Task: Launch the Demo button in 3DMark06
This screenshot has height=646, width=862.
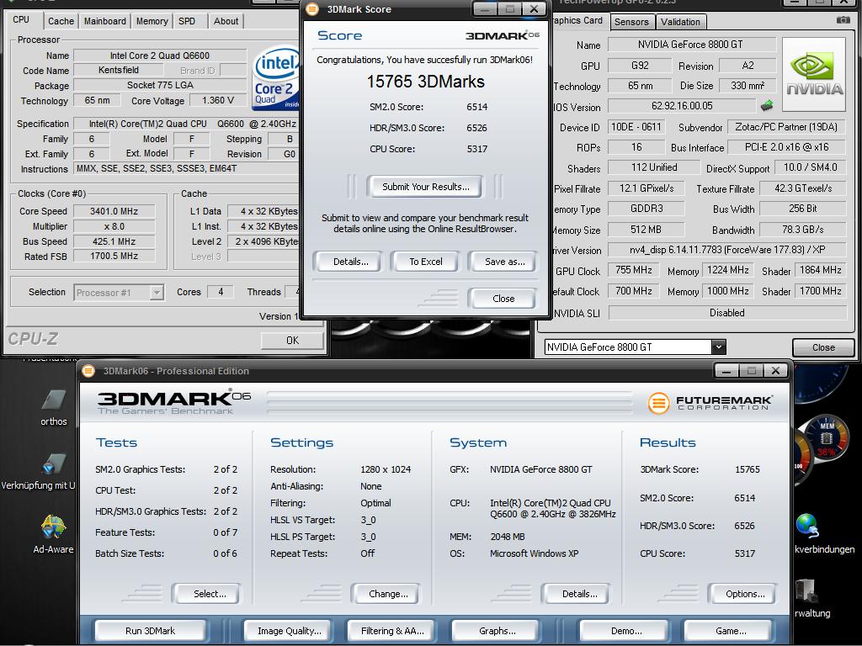Action: 625,631
